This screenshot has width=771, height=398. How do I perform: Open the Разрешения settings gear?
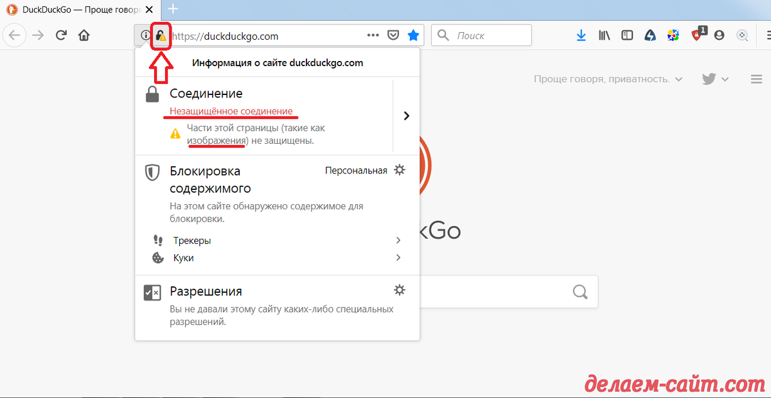tap(400, 290)
